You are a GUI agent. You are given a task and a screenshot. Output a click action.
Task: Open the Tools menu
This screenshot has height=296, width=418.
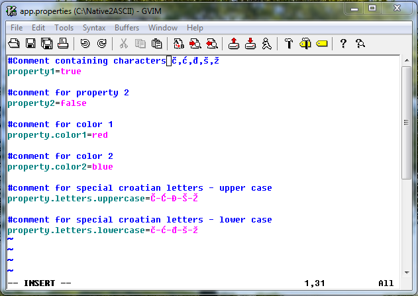tap(64, 28)
